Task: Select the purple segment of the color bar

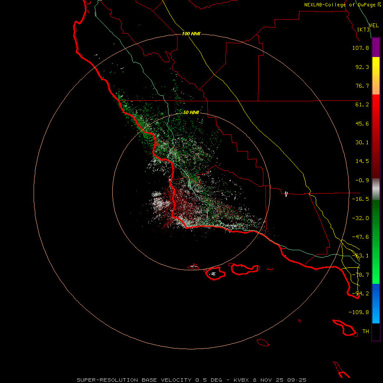Action: (376, 47)
